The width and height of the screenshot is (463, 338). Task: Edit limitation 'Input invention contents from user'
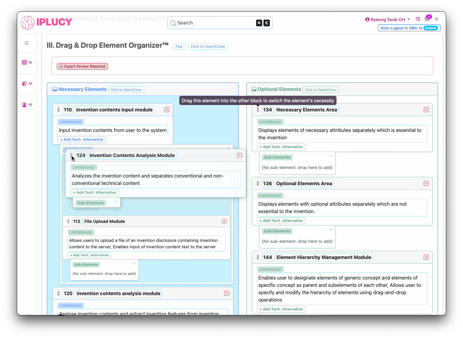tap(113, 130)
